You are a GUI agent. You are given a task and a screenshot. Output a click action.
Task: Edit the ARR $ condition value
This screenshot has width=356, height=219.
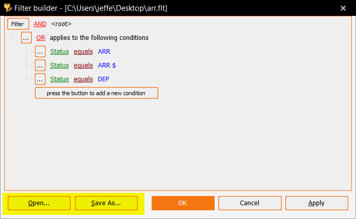point(107,65)
